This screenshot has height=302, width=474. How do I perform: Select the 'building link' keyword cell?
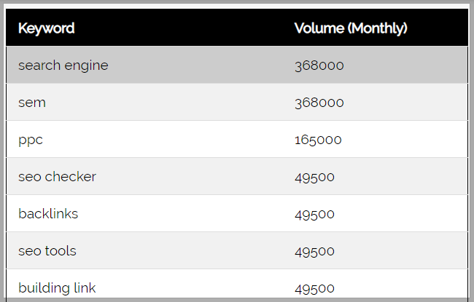tap(57, 288)
